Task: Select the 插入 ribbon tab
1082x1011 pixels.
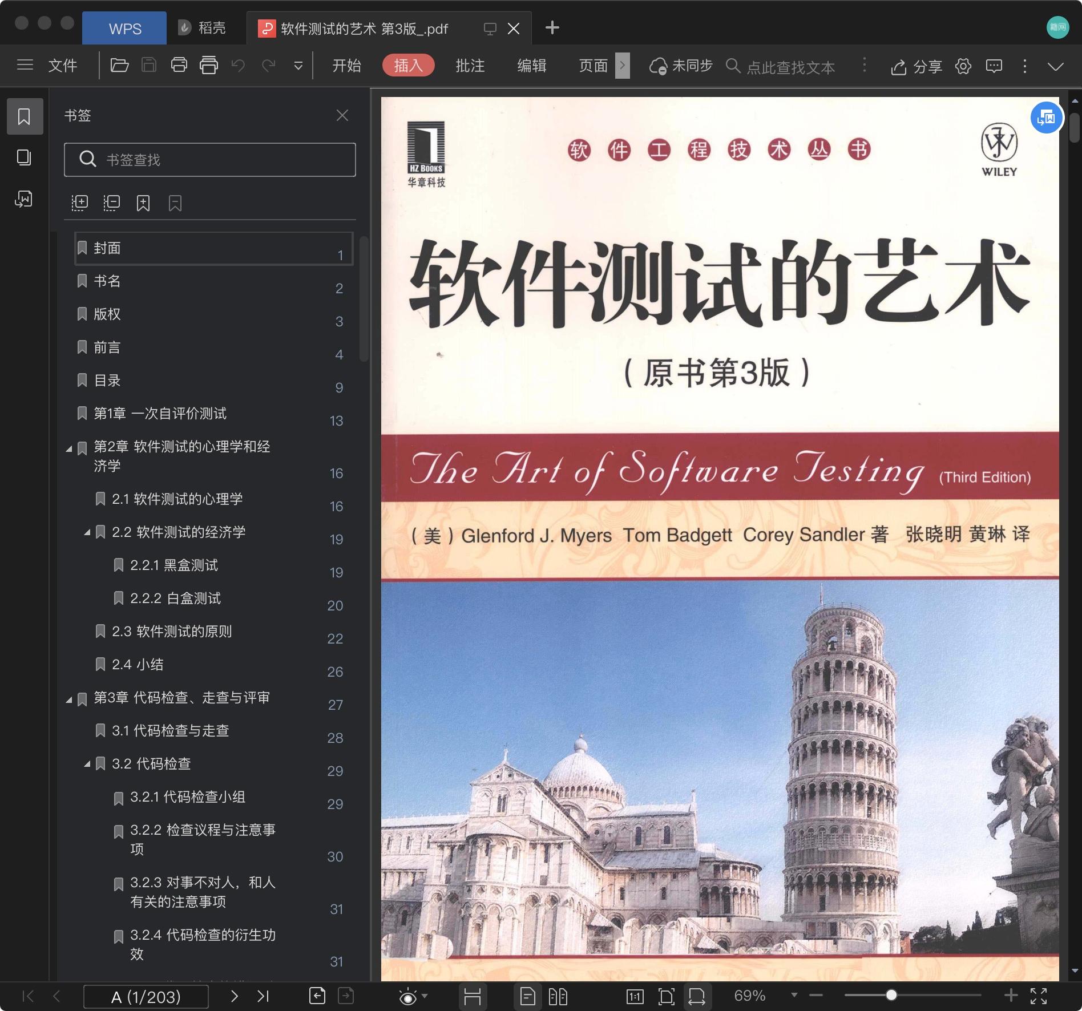Action: coord(409,66)
